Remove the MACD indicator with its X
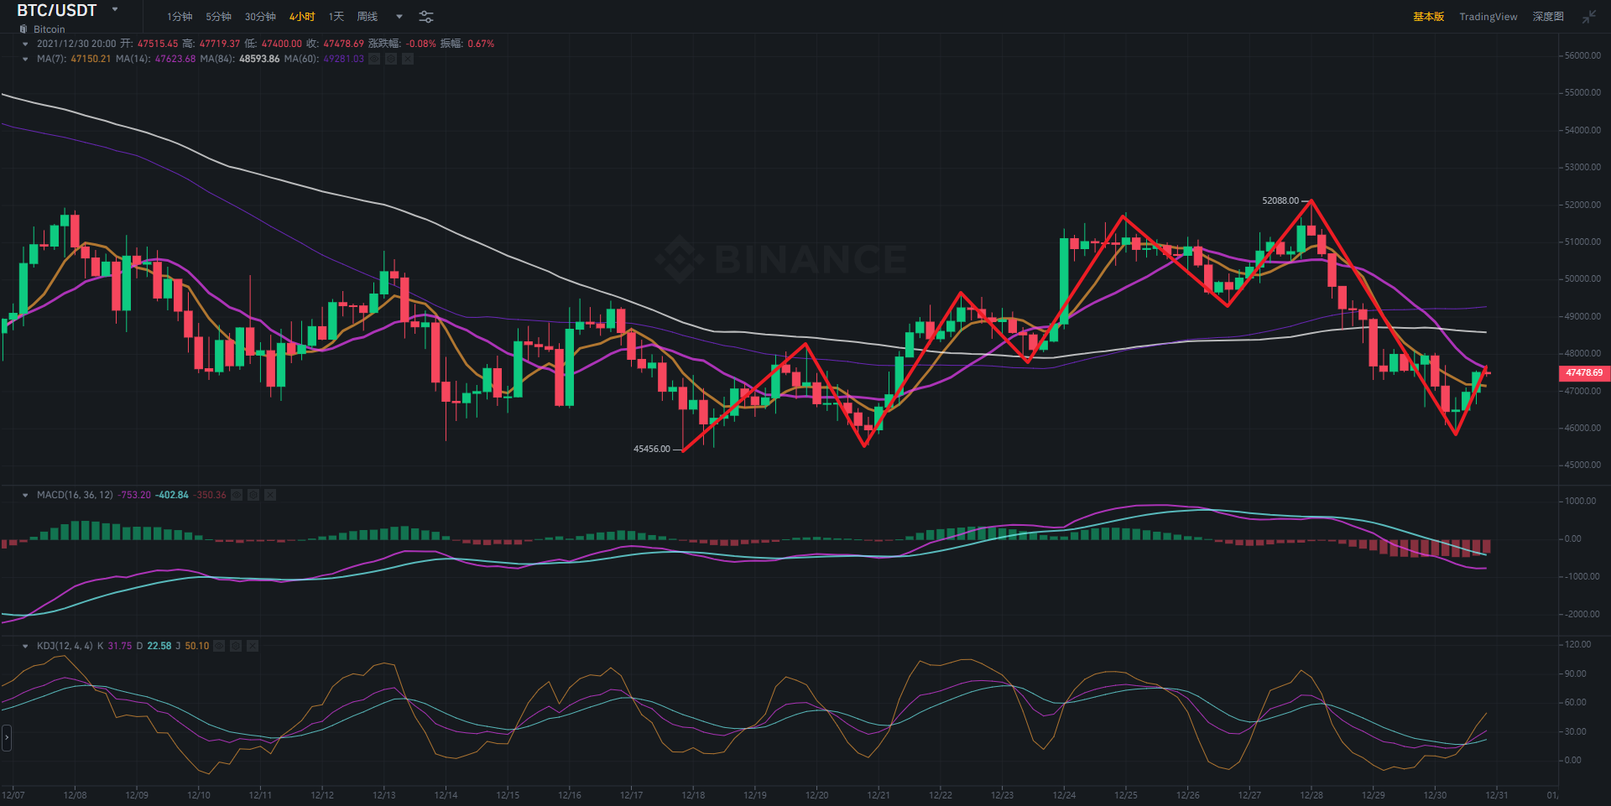The image size is (1611, 806). pos(270,495)
